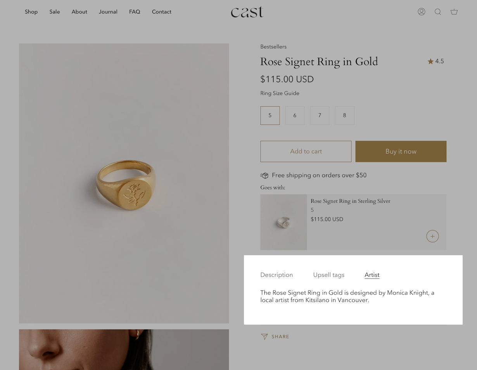Switch to the Description tab

click(277, 275)
